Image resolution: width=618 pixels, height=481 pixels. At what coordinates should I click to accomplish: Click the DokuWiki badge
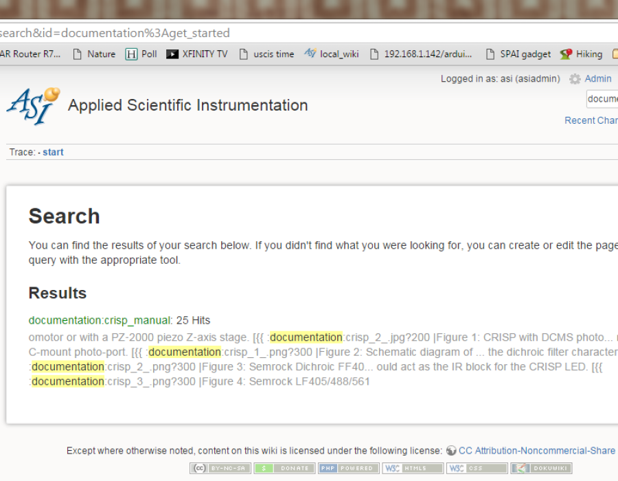(541, 468)
